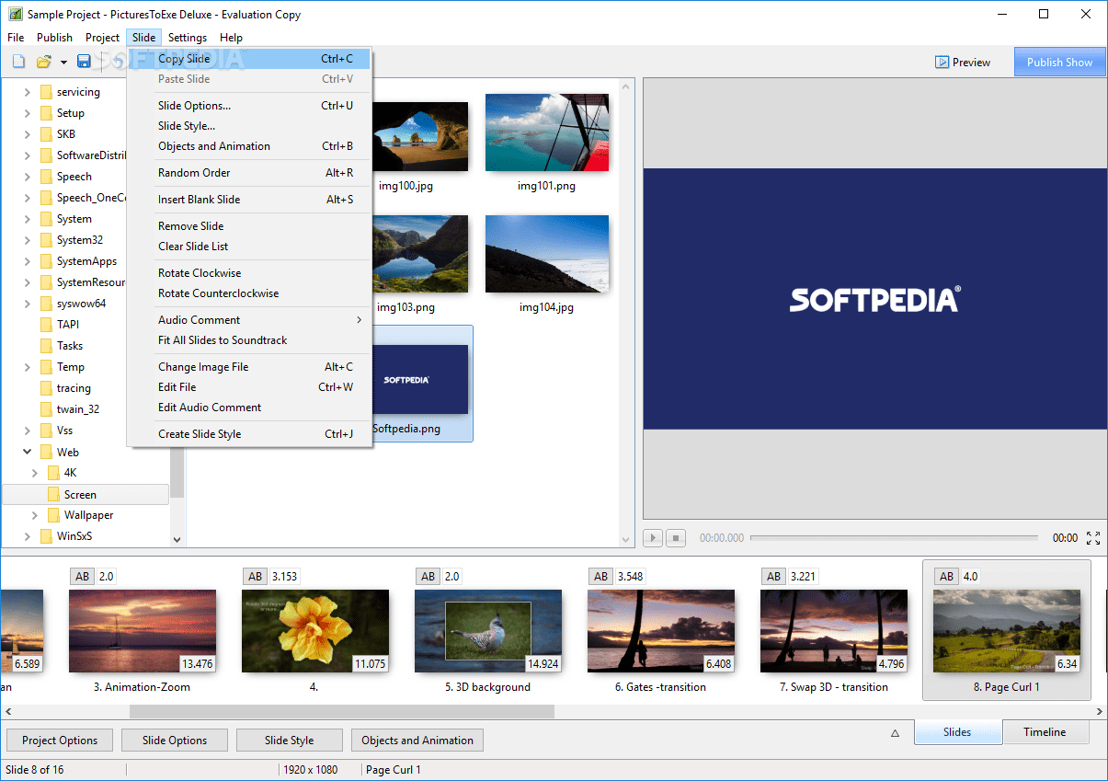The height and width of the screenshot is (781, 1108).
Task: Open the Settings menu
Action: [188, 38]
